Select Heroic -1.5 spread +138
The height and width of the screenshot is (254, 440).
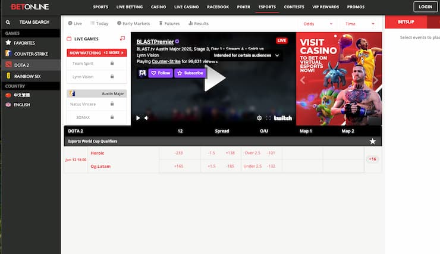coord(221,153)
